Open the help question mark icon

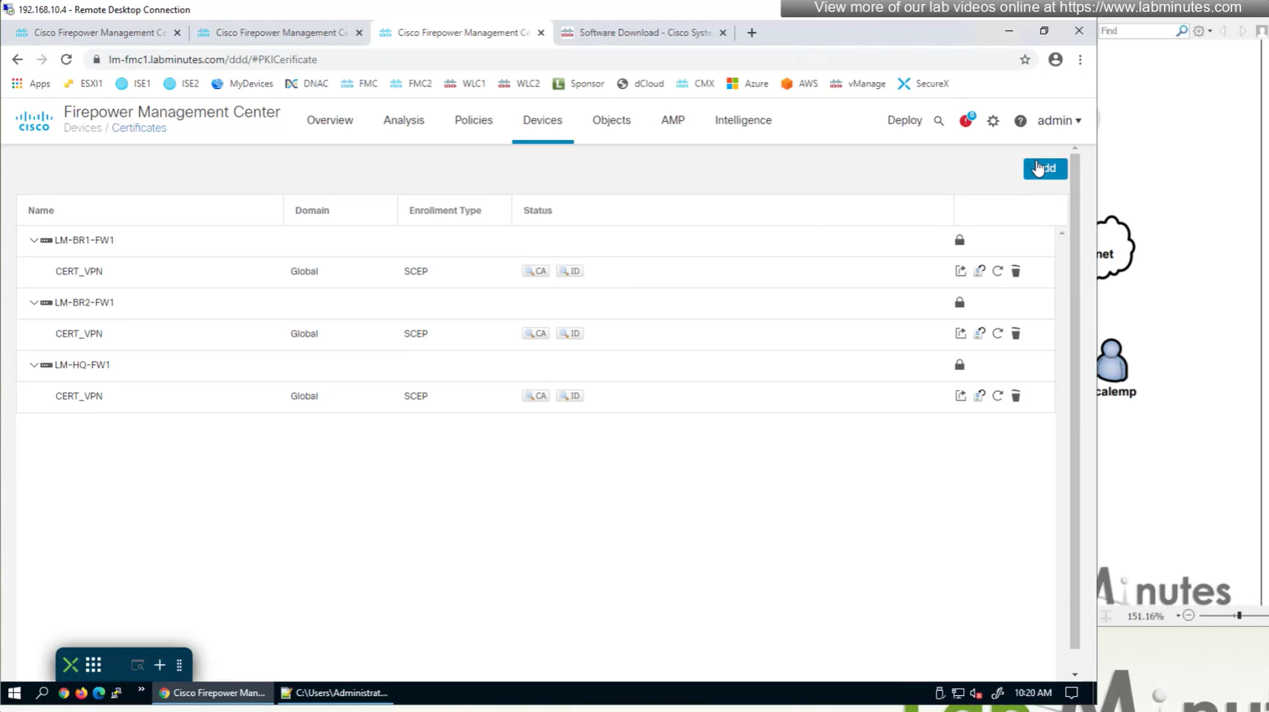tap(1020, 121)
